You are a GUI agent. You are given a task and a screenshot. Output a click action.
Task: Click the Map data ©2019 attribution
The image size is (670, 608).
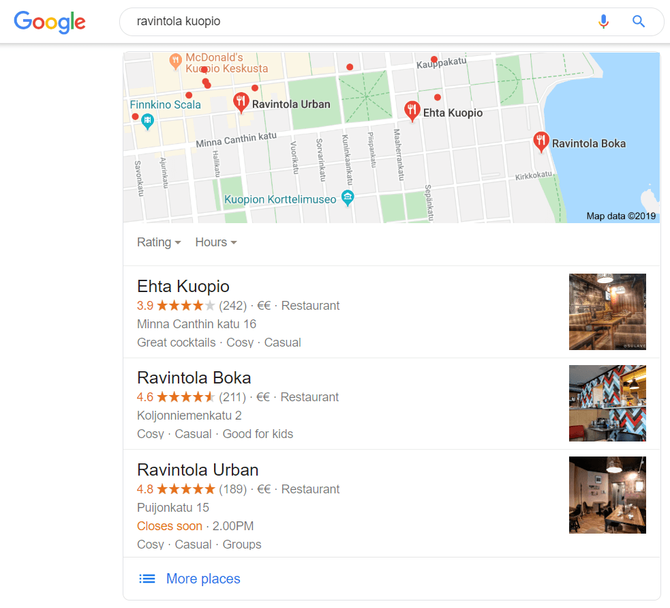tap(621, 216)
